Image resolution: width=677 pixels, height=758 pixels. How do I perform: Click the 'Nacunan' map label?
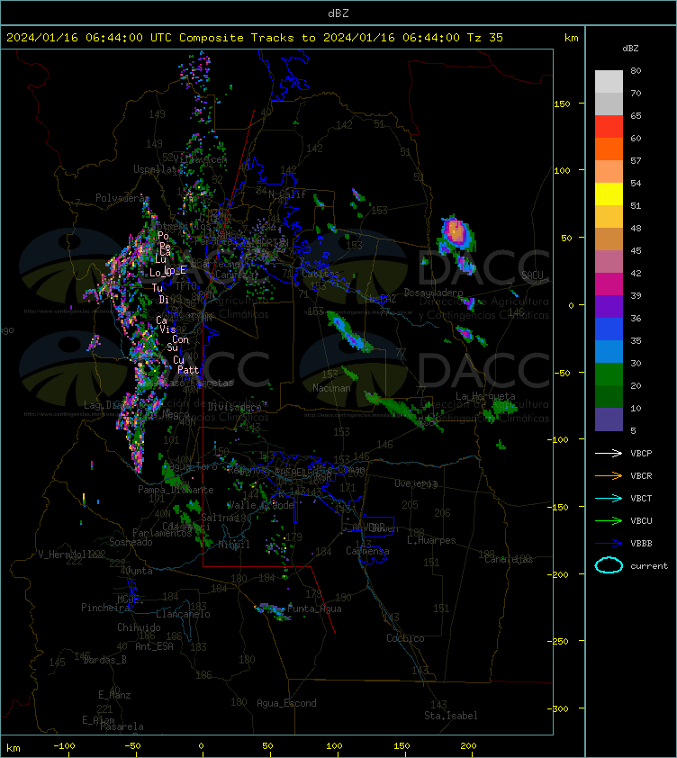331,388
